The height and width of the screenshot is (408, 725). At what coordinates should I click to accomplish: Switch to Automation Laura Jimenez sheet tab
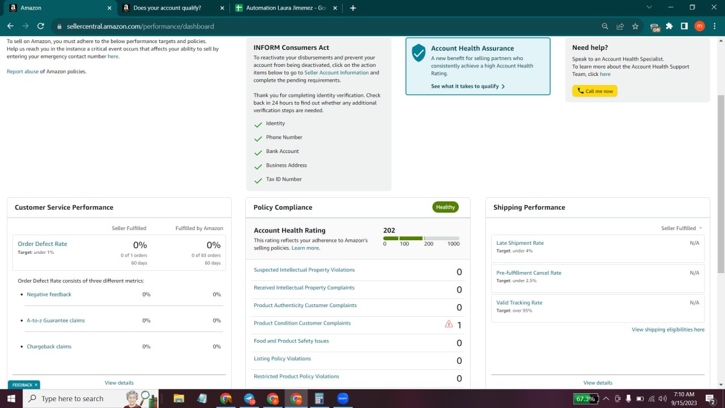point(283,8)
